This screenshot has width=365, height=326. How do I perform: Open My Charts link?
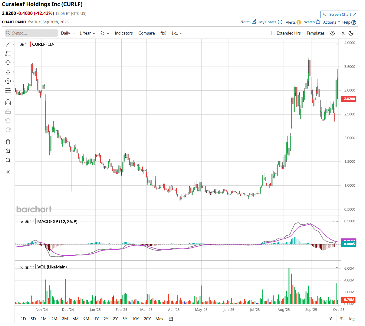pyautogui.click(x=271, y=22)
